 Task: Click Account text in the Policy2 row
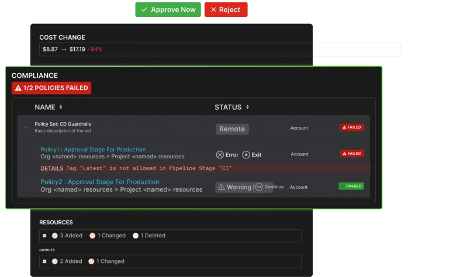tap(299, 187)
